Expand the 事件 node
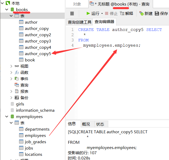 tap(11, 79)
